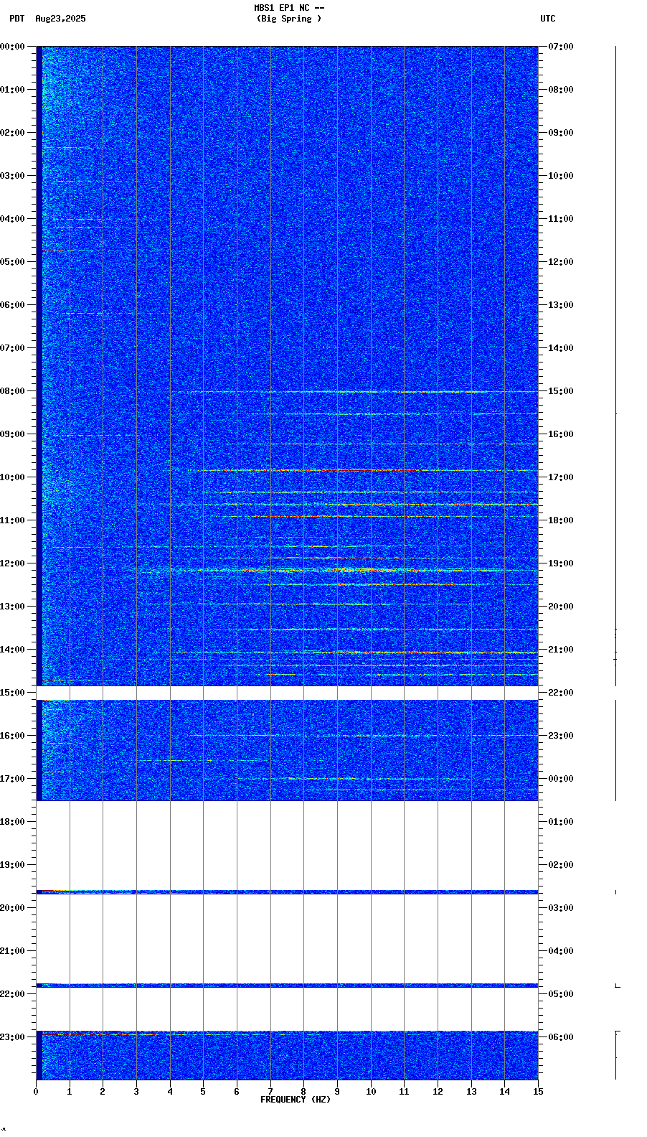This screenshot has width=647, height=1137.
Task: Click the UTC time label '22:00'
Action: pyautogui.click(x=561, y=693)
